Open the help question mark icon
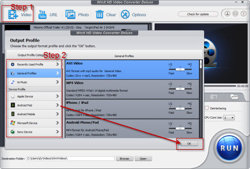 243,14
